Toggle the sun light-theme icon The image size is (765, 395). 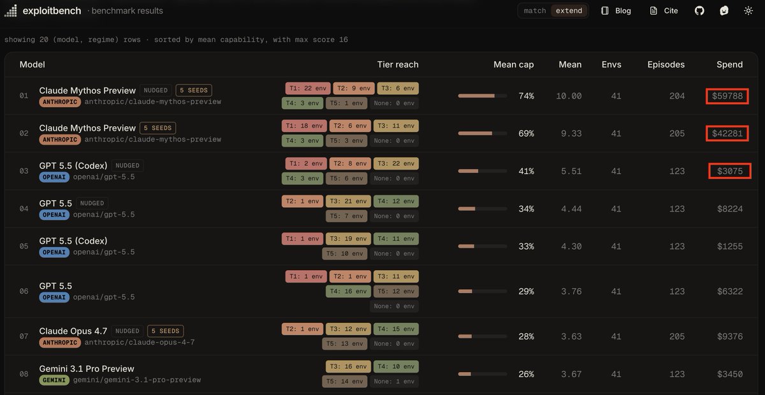(x=748, y=11)
